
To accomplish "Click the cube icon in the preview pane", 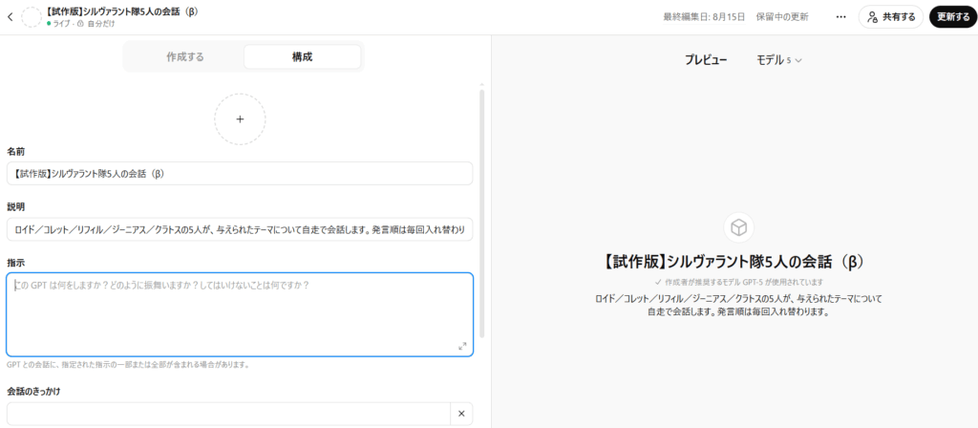I will tap(738, 227).
